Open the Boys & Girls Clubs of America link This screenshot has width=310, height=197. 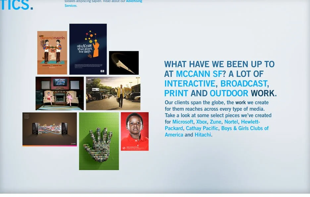(x=245, y=128)
